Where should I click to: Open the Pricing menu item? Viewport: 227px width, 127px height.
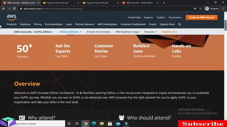pyautogui.click(x=38, y=24)
